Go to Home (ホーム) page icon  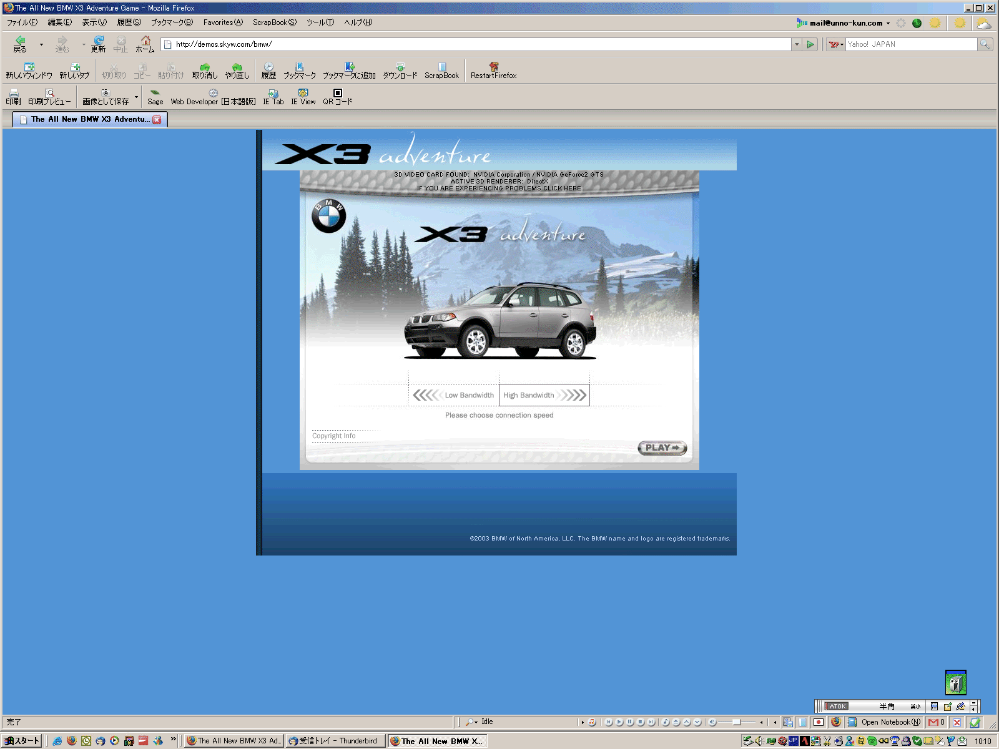click(145, 44)
